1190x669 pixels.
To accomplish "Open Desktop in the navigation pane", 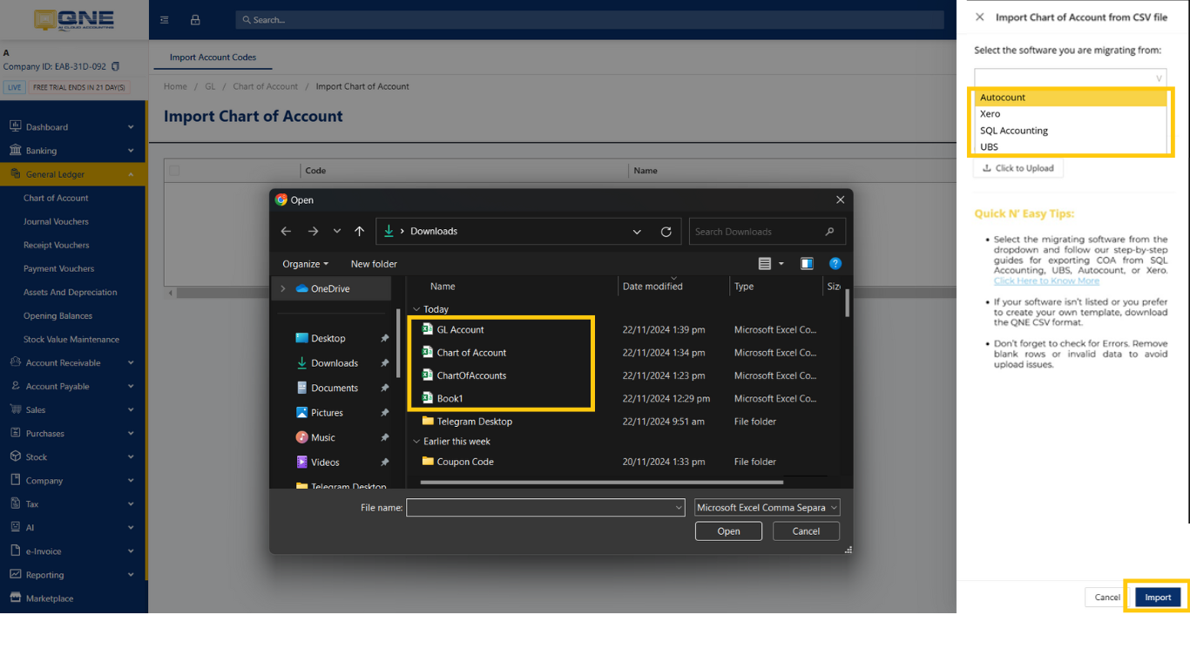I will tap(328, 338).
